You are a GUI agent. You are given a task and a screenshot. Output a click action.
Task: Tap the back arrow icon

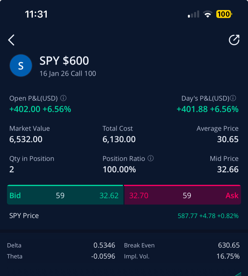tap(11, 40)
